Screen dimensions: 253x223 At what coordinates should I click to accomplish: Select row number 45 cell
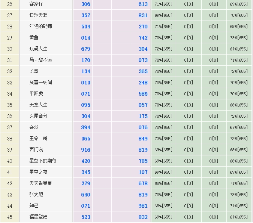pos(10,217)
